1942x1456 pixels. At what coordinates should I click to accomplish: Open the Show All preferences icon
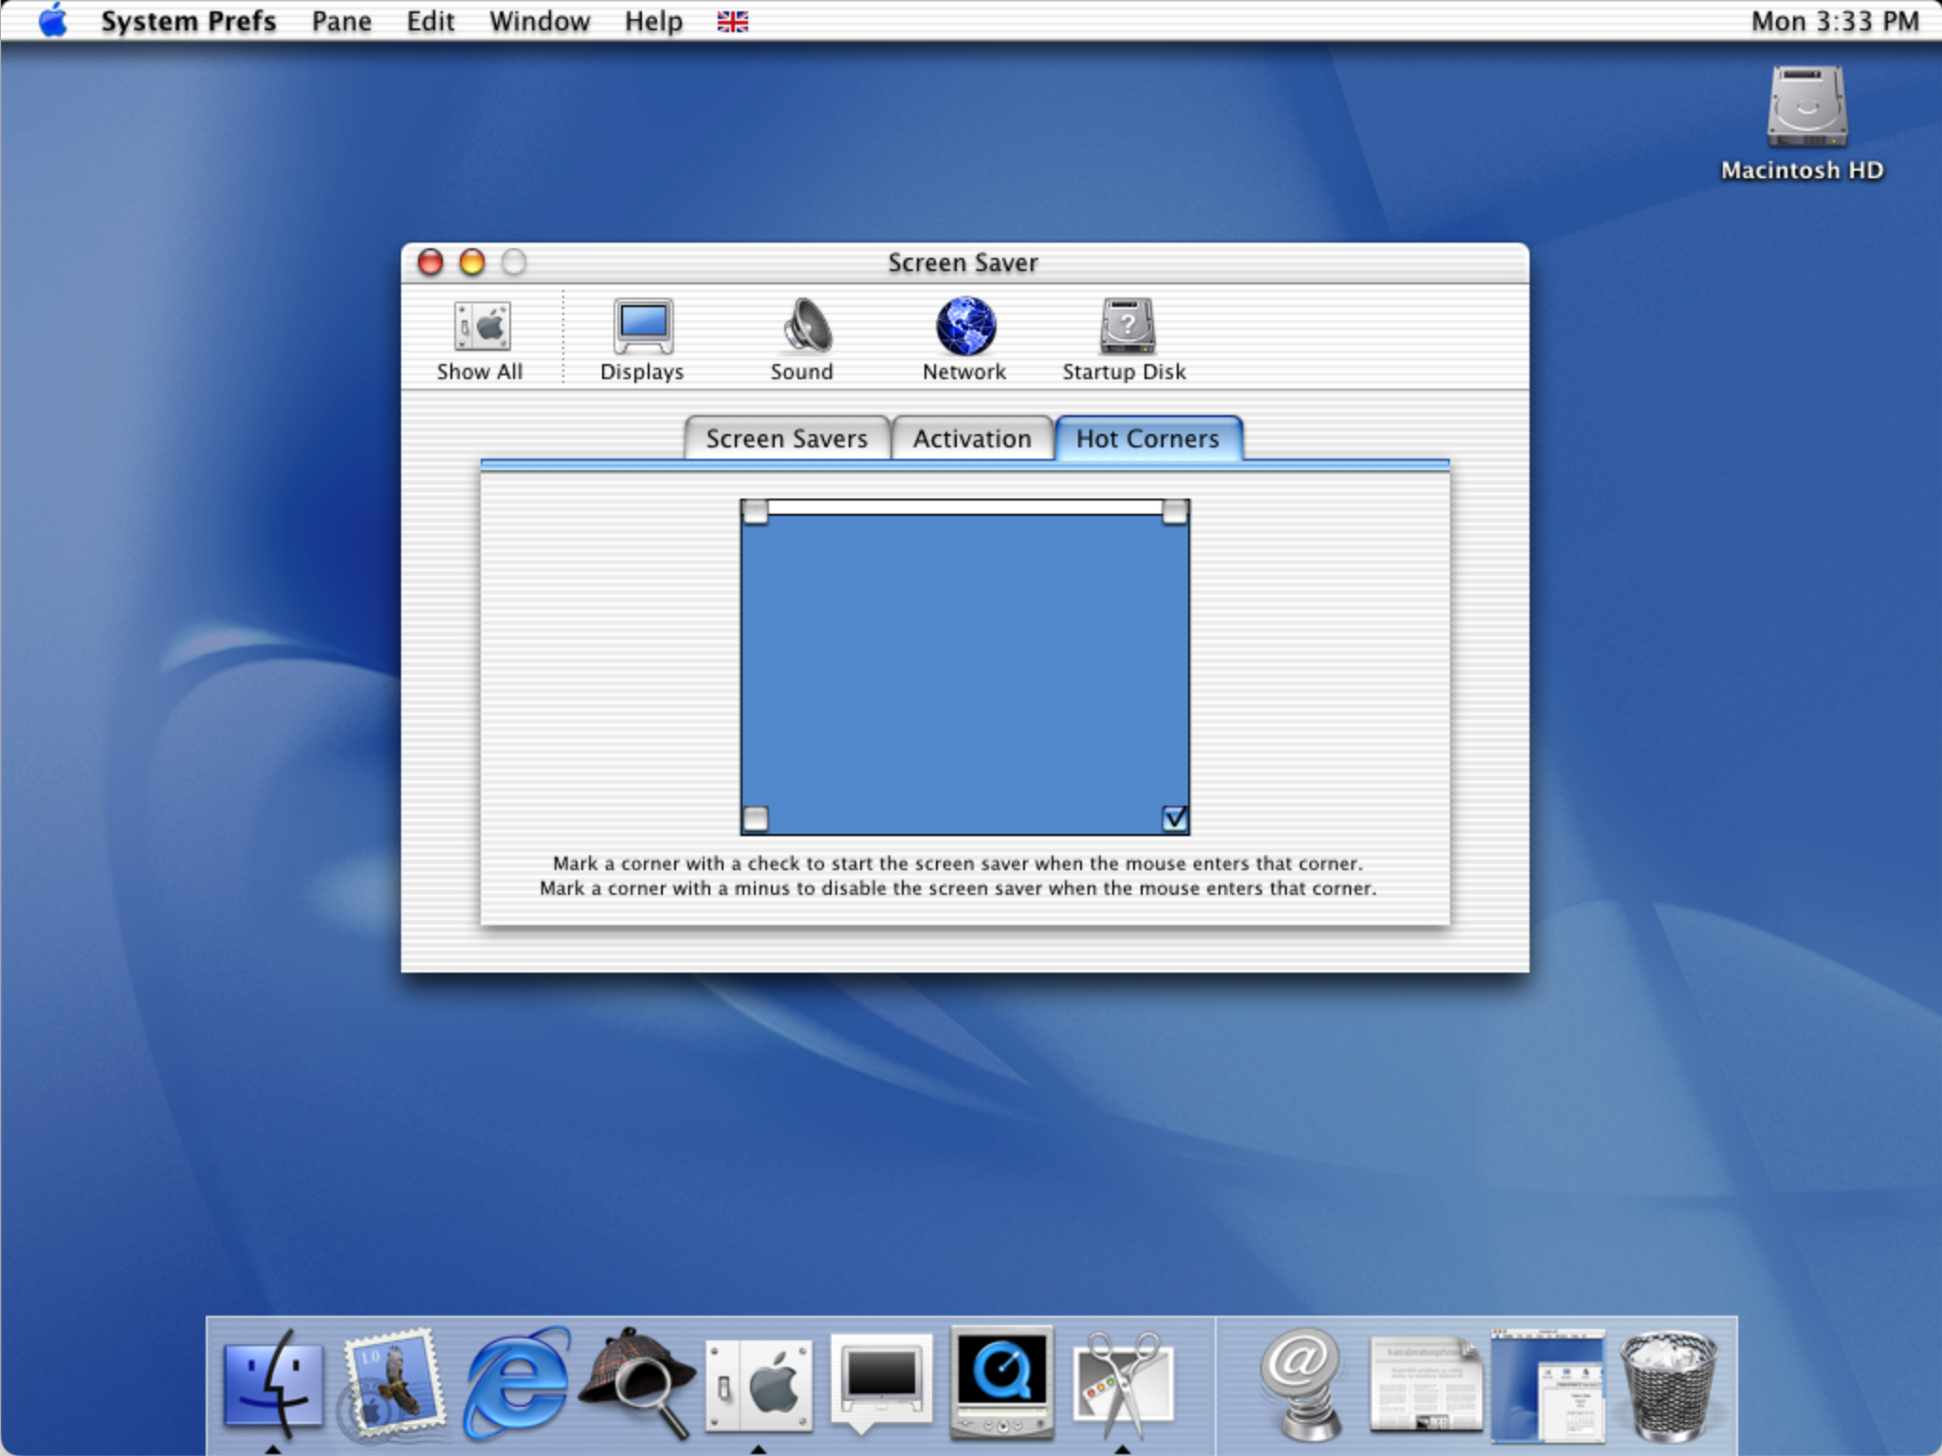[481, 340]
